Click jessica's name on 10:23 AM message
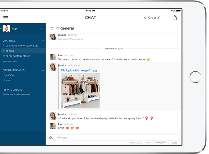This screenshot has height=154, width=209. tap(62, 65)
